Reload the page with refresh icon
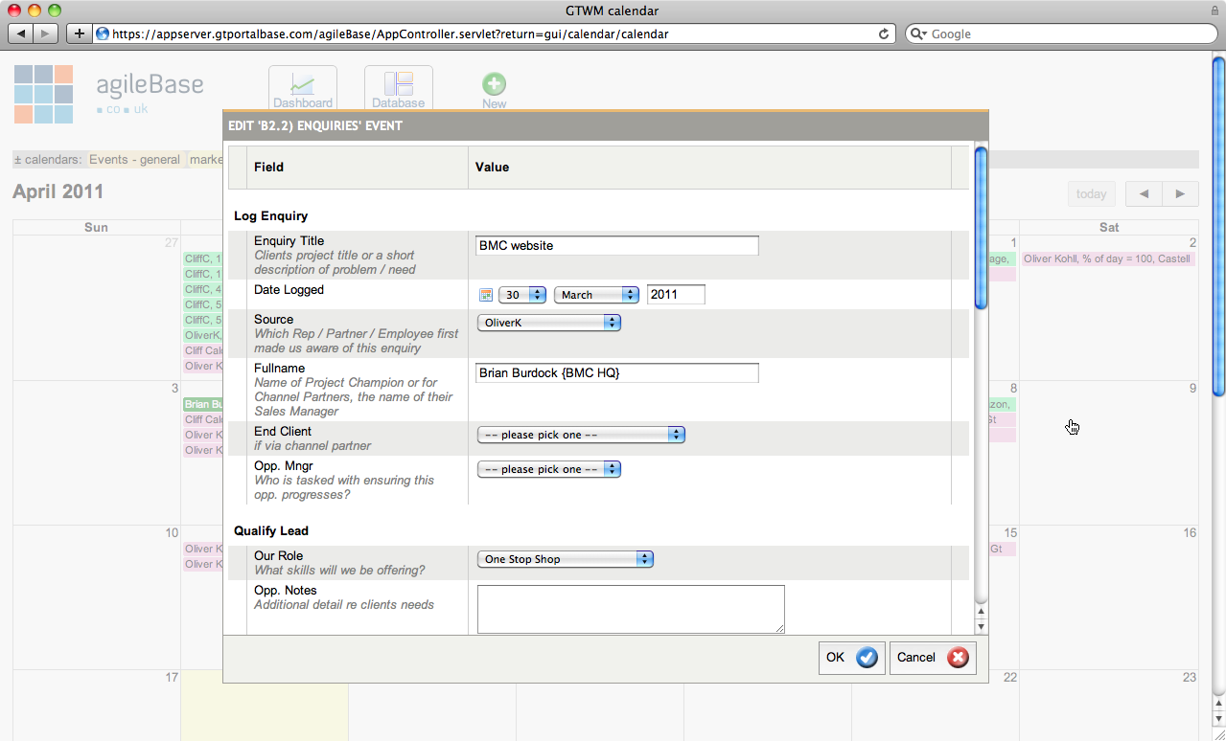The width and height of the screenshot is (1226, 741). (x=883, y=34)
